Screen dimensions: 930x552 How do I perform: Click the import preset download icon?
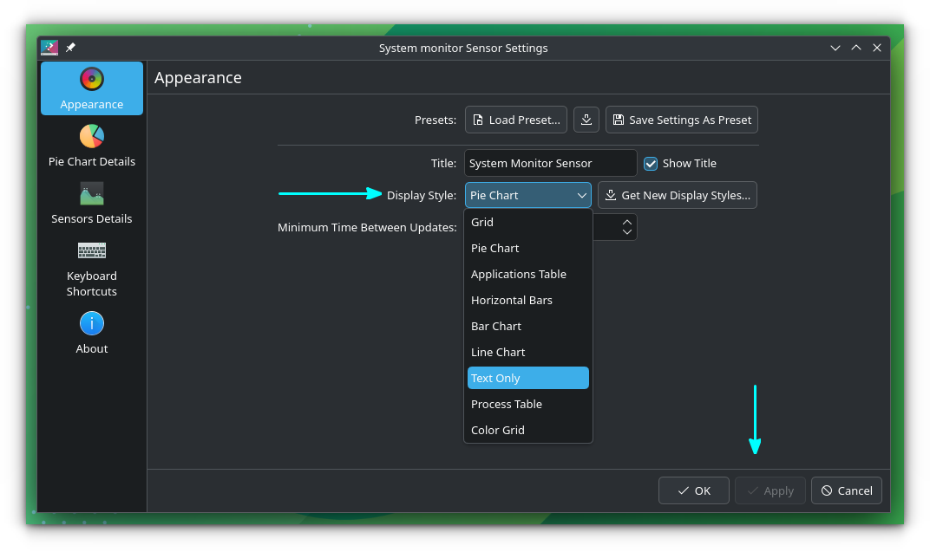pos(586,120)
